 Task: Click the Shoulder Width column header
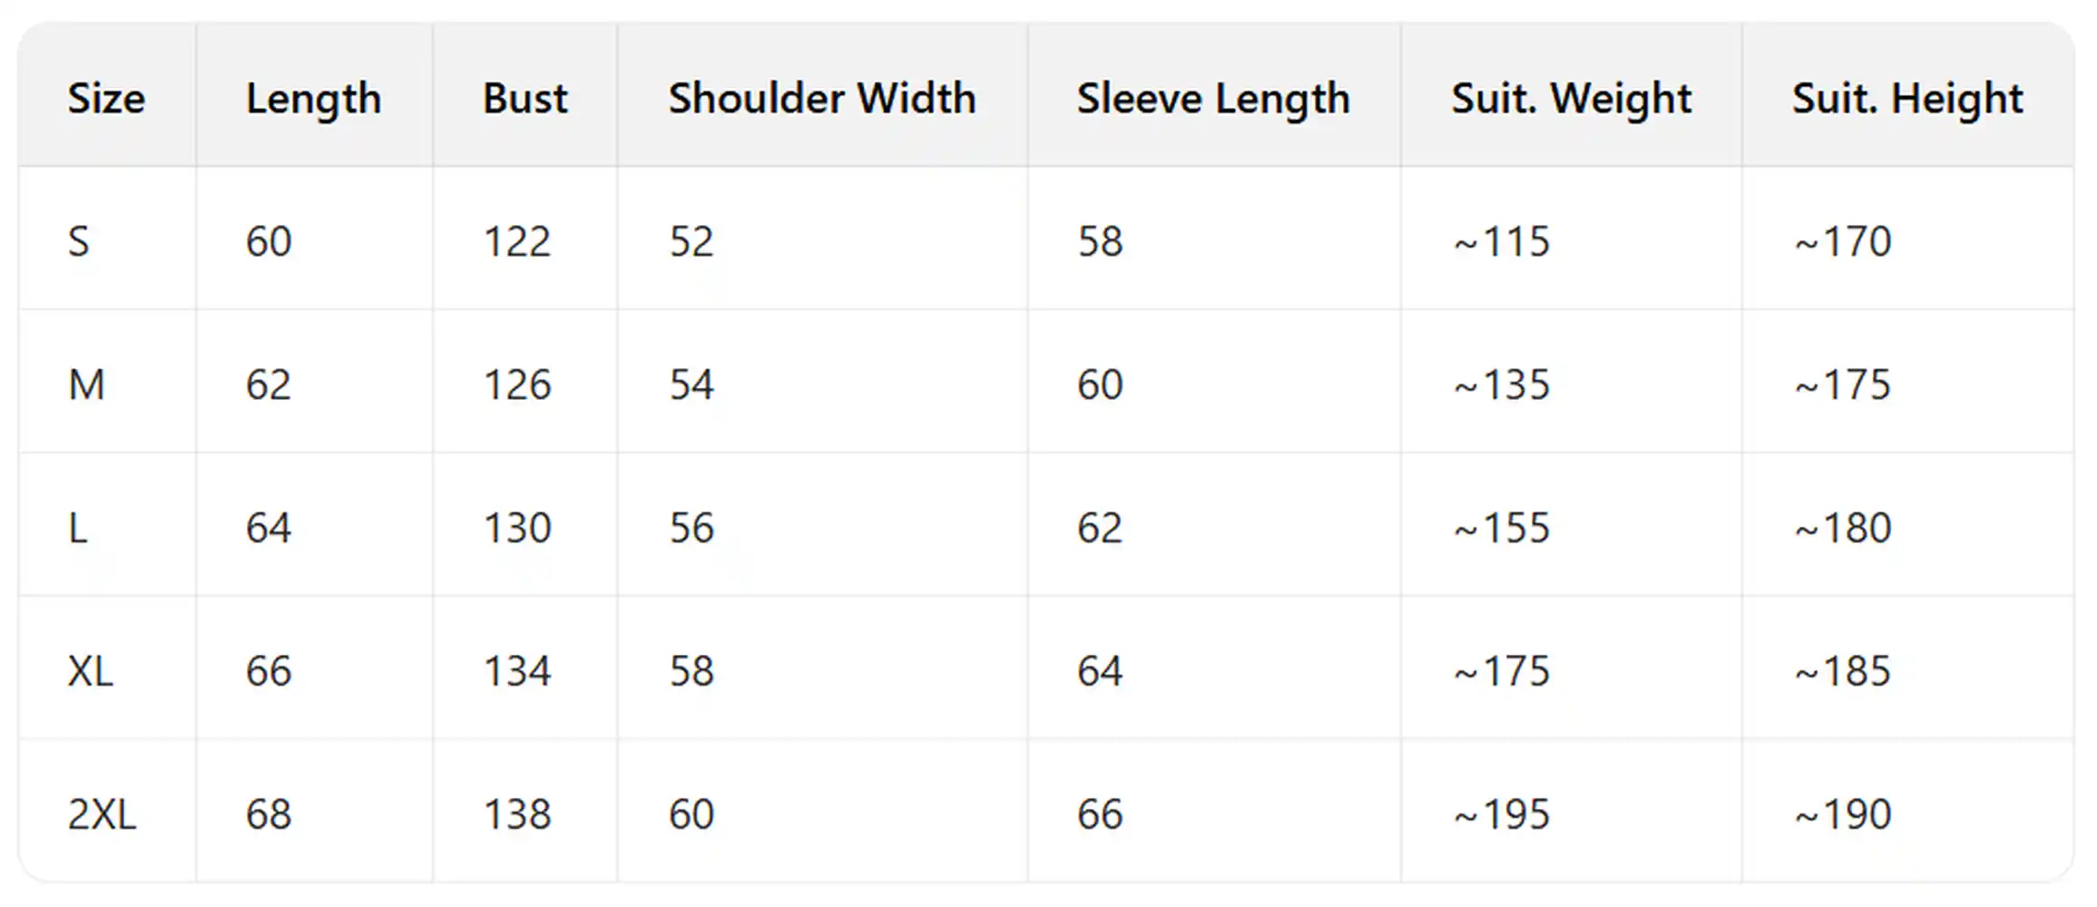(821, 98)
